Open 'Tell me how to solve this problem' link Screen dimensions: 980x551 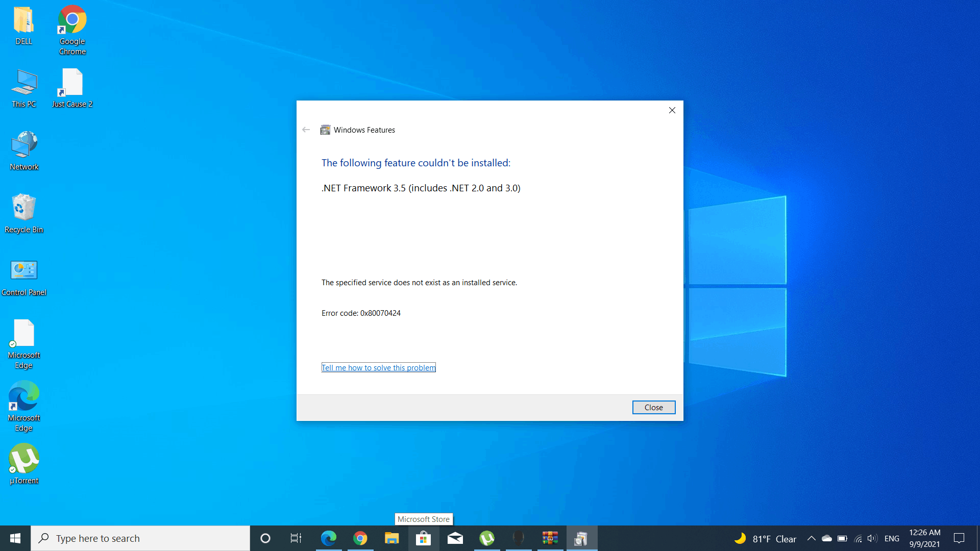click(x=378, y=367)
